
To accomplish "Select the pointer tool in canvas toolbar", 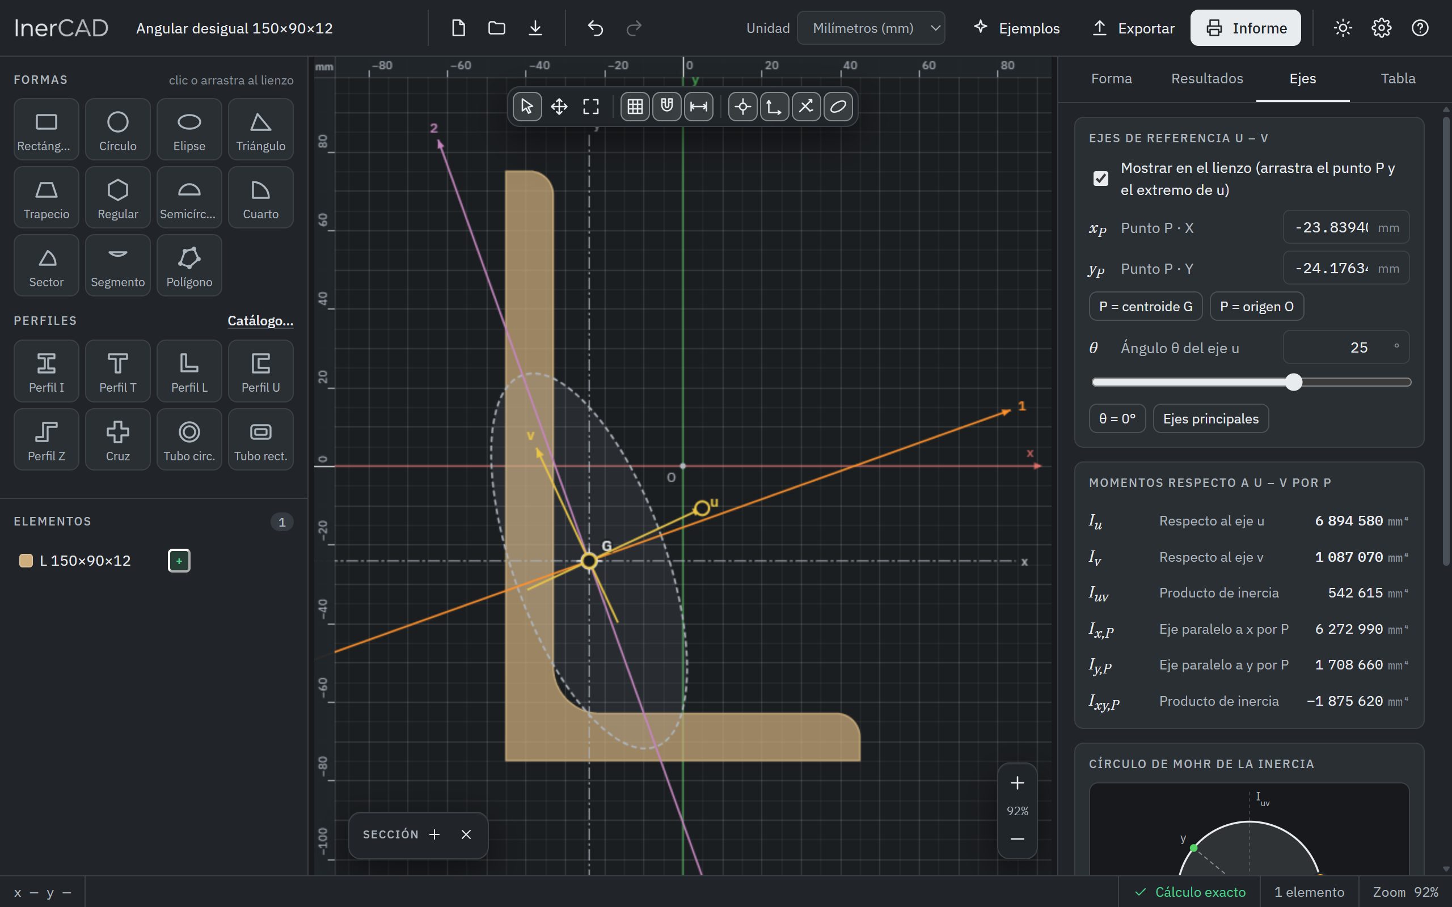I will pos(527,107).
